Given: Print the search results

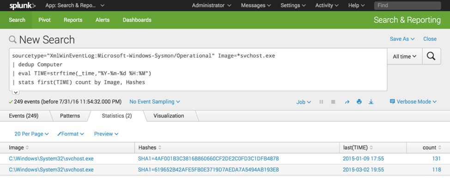Looking at the screenshot, I should (x=359, y=102).
